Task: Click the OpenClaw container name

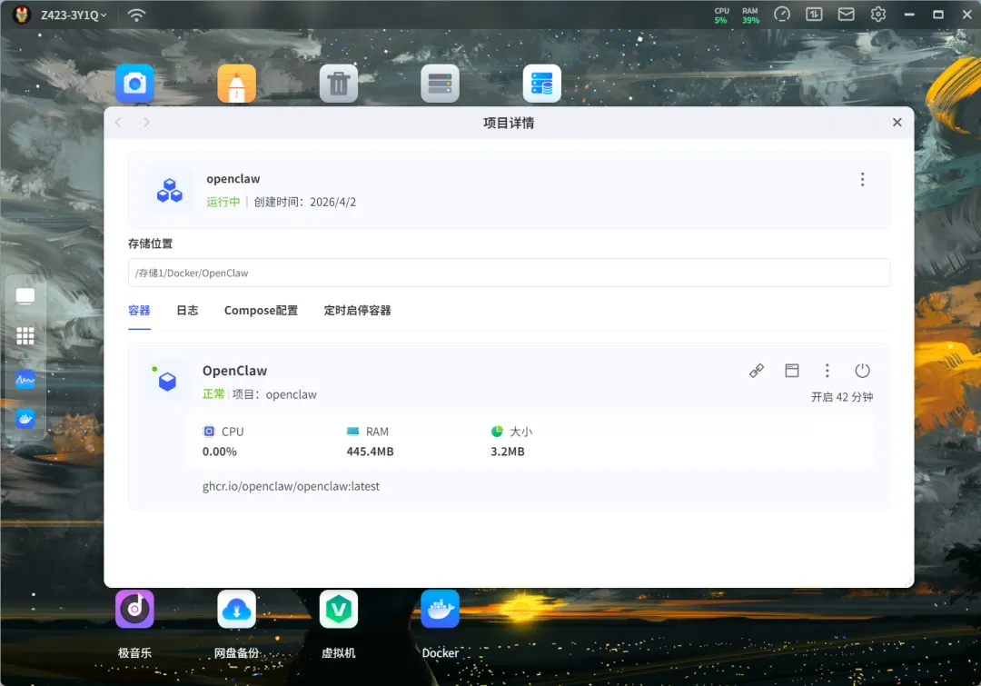Action: point(234,371)
